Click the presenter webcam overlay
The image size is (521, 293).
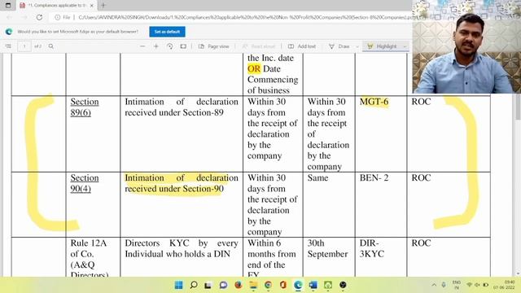[x=466, y=46]
